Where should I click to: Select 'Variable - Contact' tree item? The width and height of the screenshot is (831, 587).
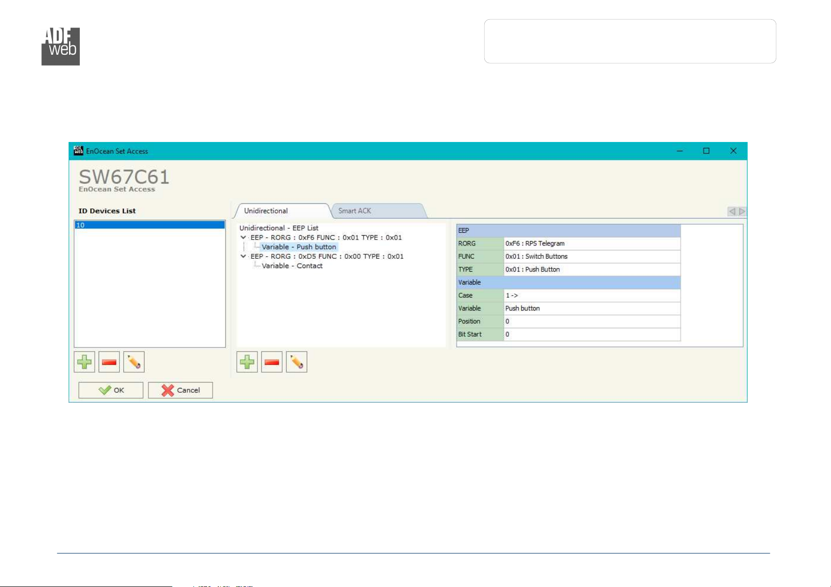(292, 266)
